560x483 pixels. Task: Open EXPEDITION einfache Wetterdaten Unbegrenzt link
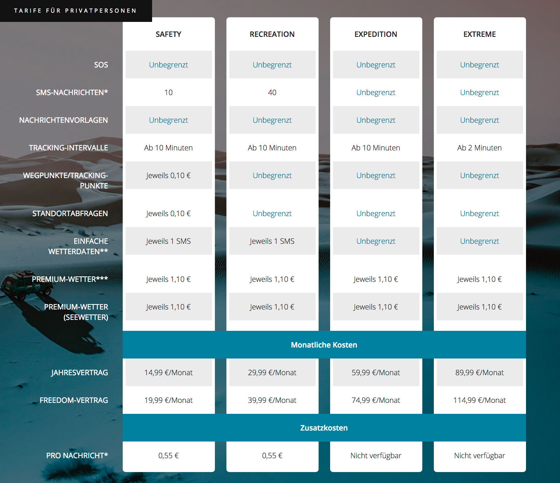pos(376,241)
